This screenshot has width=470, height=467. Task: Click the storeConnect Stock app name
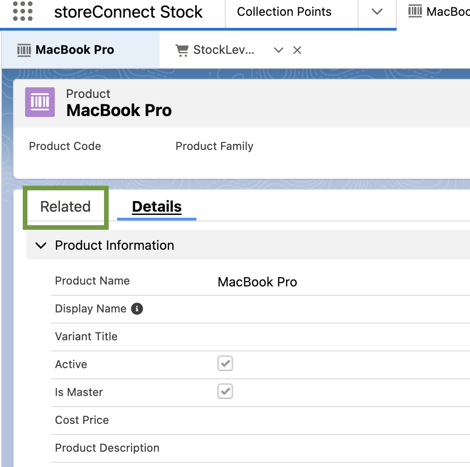[x=128, y=12]
